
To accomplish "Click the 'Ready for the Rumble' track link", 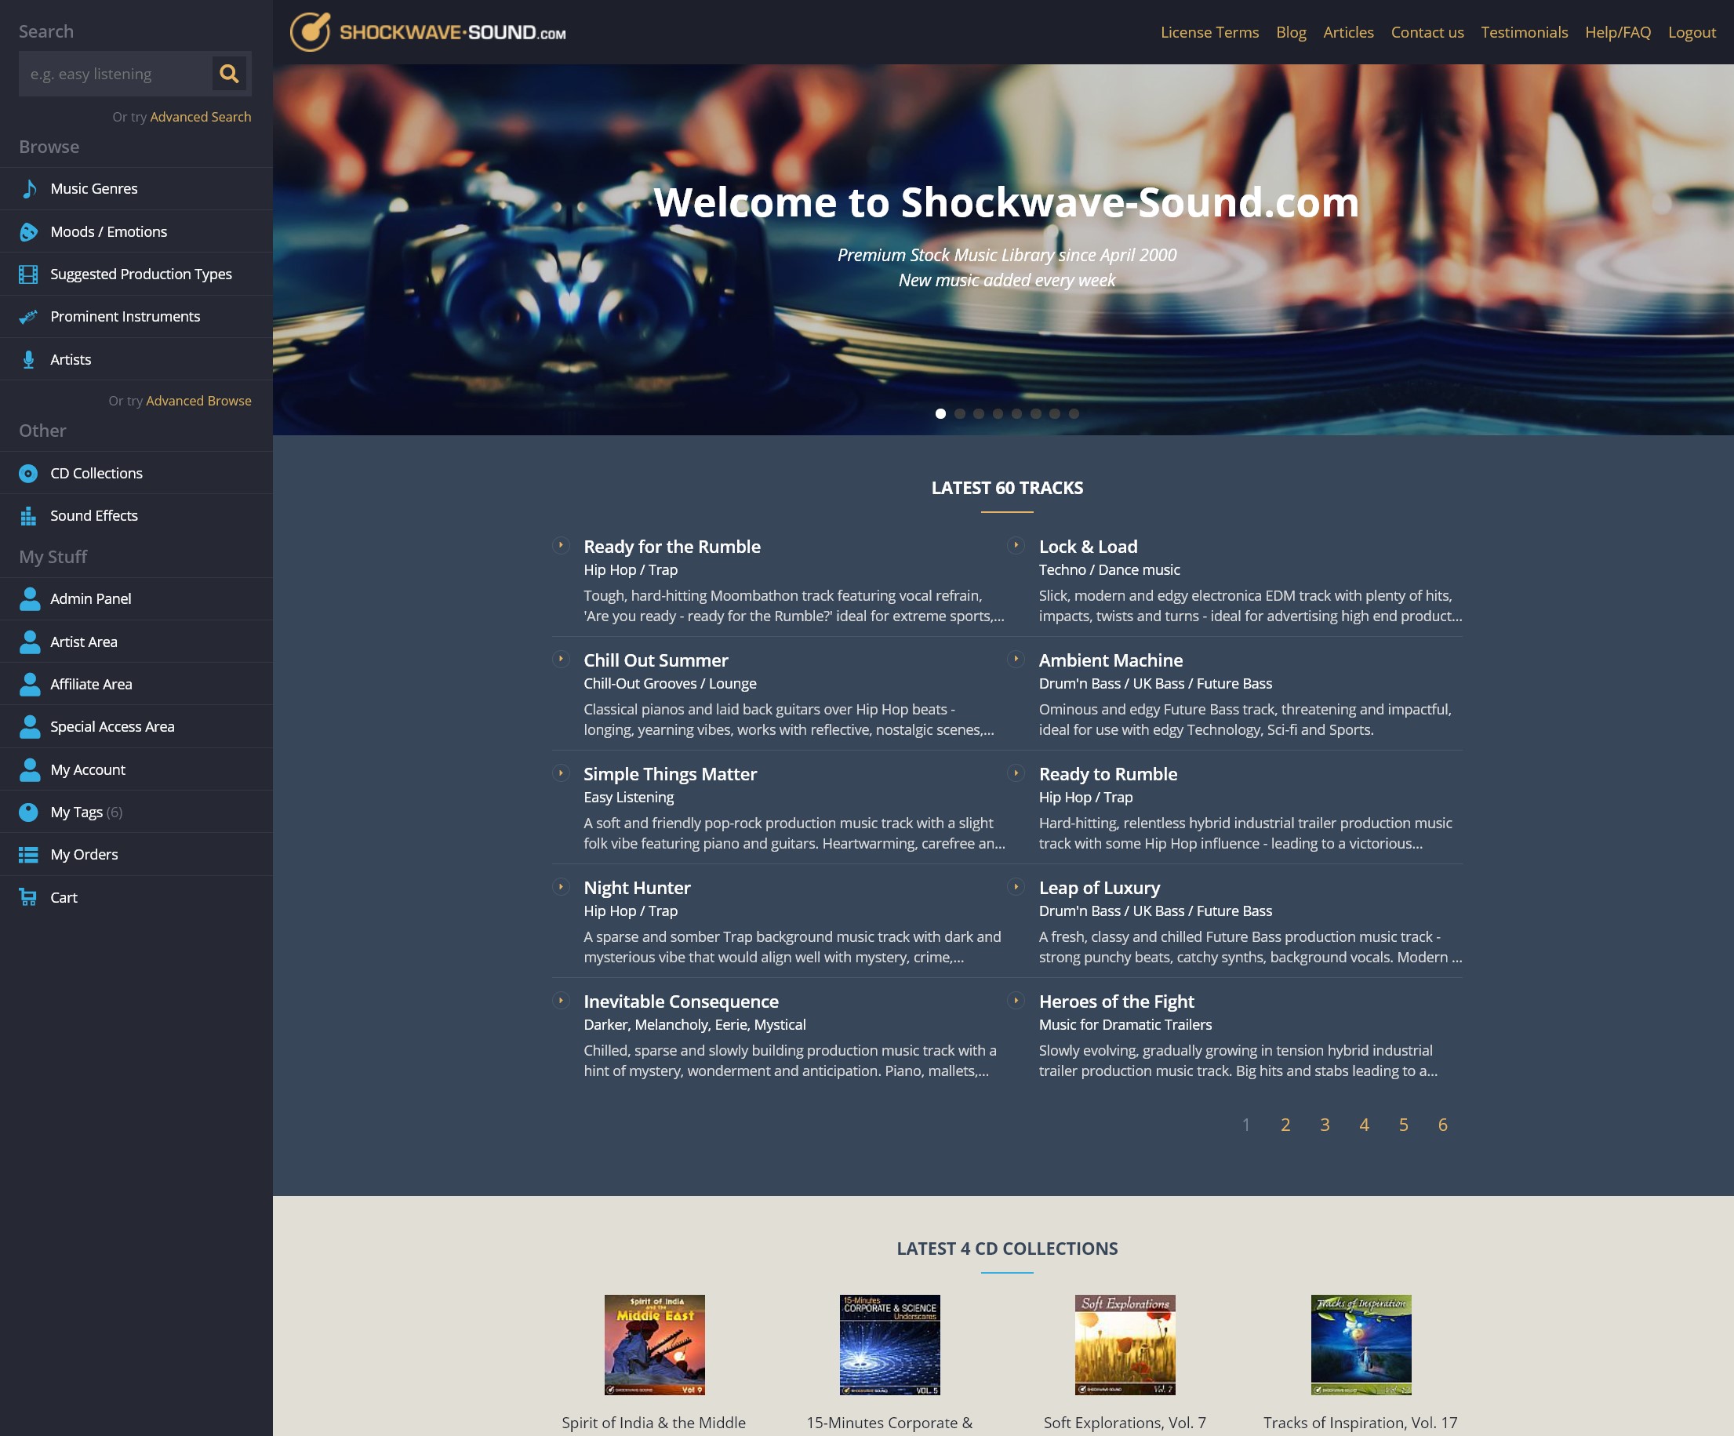I will [x=673, y=546].
